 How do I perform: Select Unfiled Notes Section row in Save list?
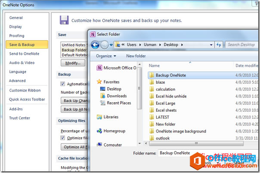pos(74,45)
